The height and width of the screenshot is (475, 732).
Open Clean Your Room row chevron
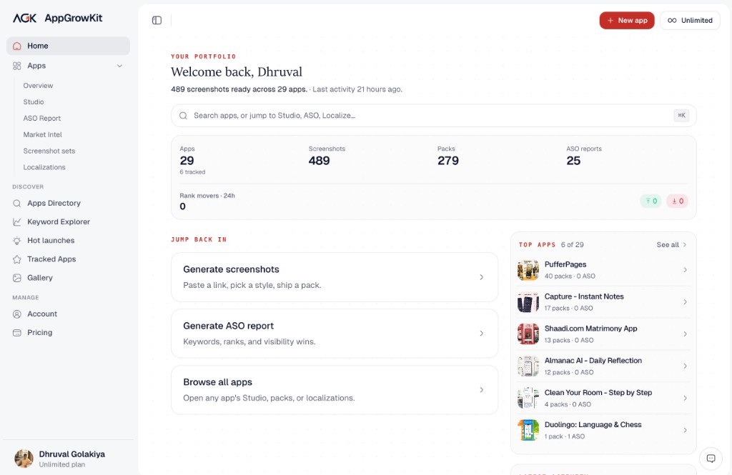[x=685, y=398]
